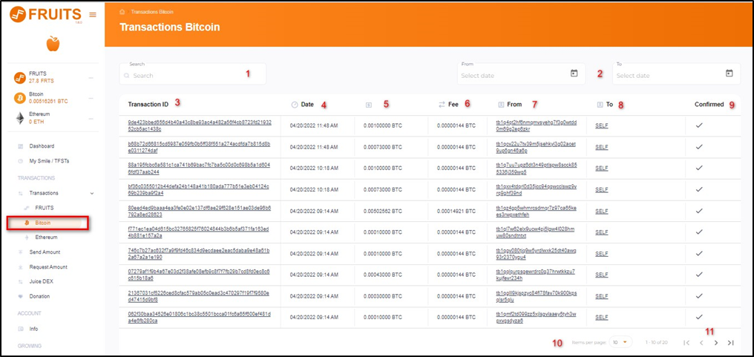Image resolution: width=754 pixels, height=357 pixels.
Task: Collapse the Transactions sidebar section
Action: click(x=91, y=193)
